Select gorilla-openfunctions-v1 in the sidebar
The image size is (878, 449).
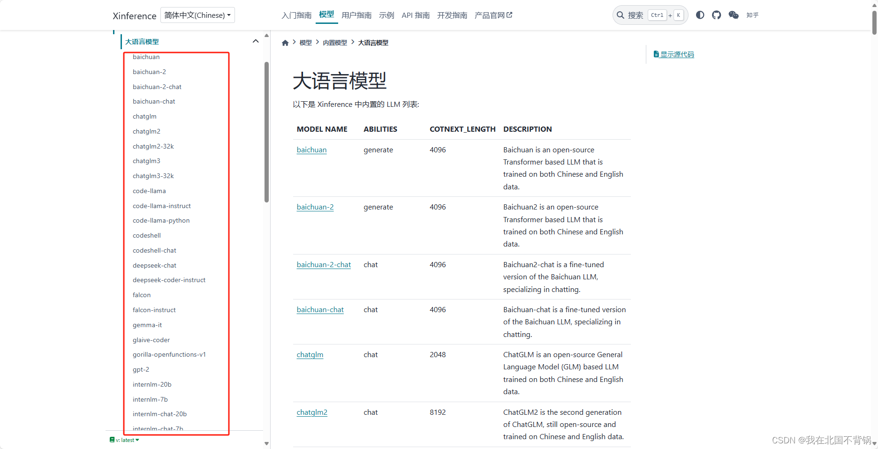(169, 354)
